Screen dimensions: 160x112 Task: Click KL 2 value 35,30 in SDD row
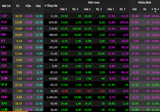[x=101, y=97]
